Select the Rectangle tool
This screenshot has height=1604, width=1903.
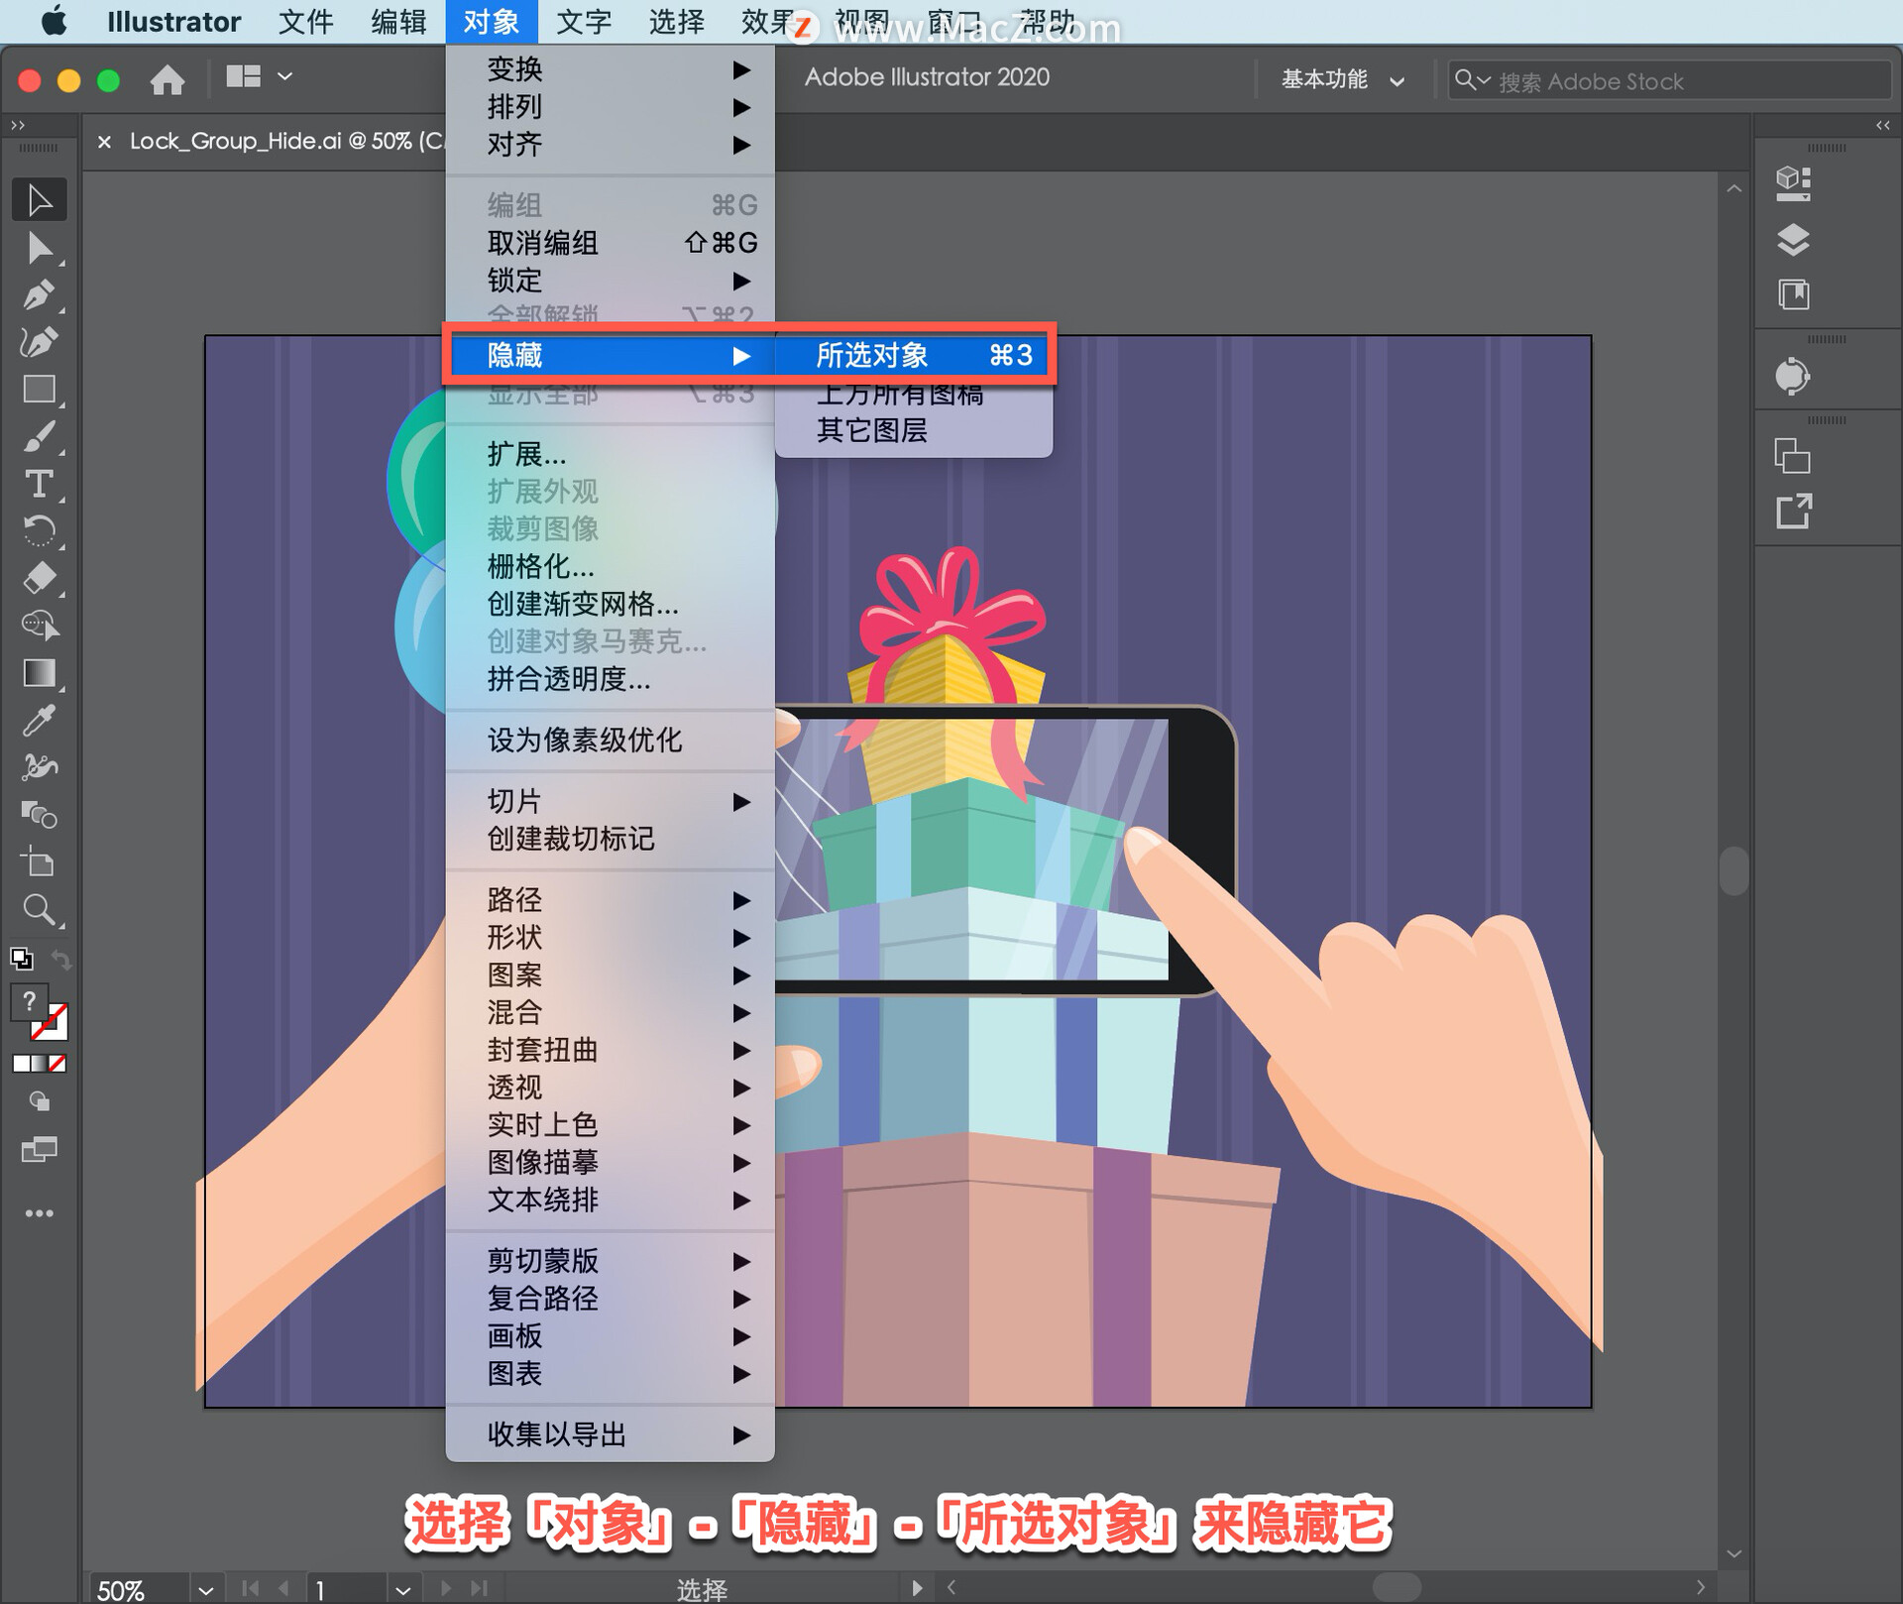point(40,388)
